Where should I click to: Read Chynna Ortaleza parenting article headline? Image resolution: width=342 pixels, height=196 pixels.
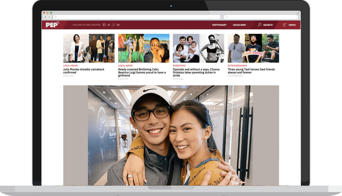point(196,72)
